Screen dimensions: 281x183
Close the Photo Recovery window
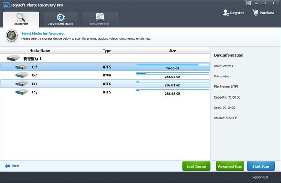pos(274,3)
